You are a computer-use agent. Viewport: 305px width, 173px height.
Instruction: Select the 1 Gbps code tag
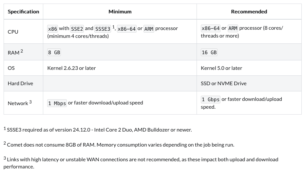pos(211,100)
